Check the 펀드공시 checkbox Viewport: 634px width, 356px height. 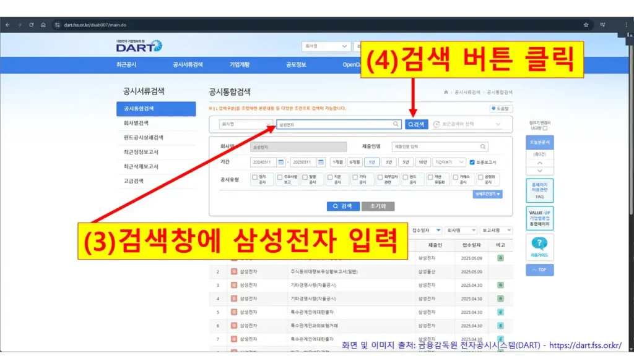click(405, 177)
